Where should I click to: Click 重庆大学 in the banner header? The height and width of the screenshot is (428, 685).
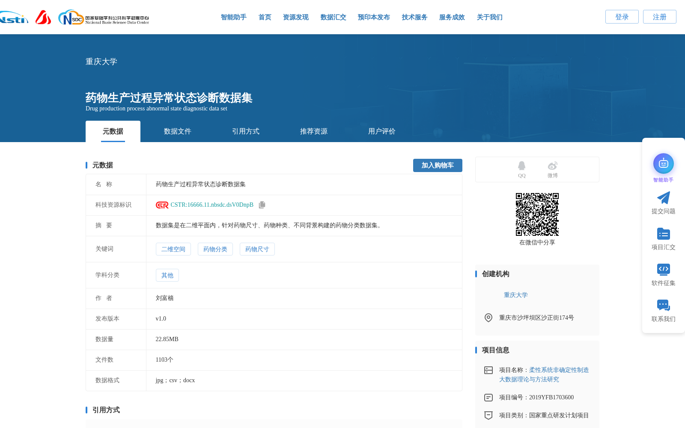point(101,62)
